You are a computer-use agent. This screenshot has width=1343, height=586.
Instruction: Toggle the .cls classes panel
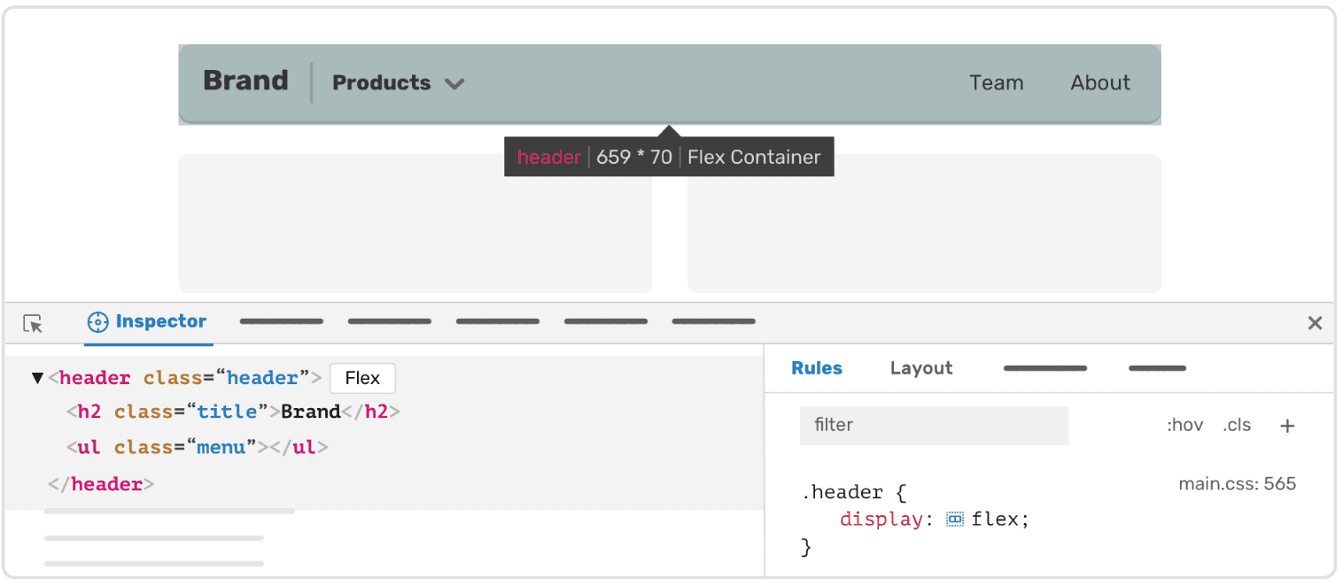(x=1237, y=426)
